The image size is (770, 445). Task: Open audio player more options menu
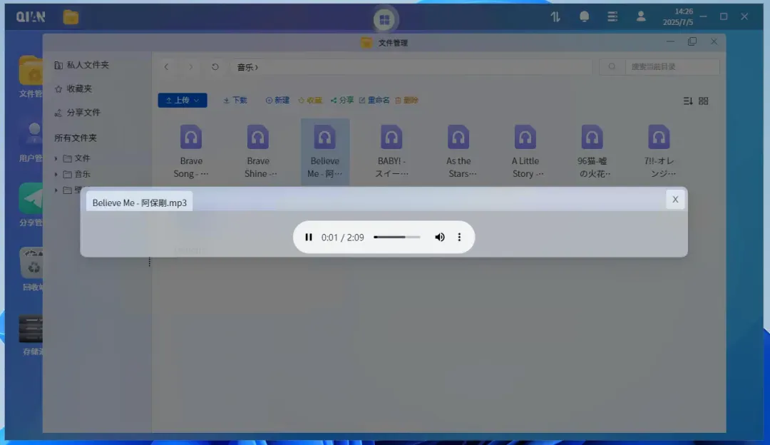pos(459,237)
